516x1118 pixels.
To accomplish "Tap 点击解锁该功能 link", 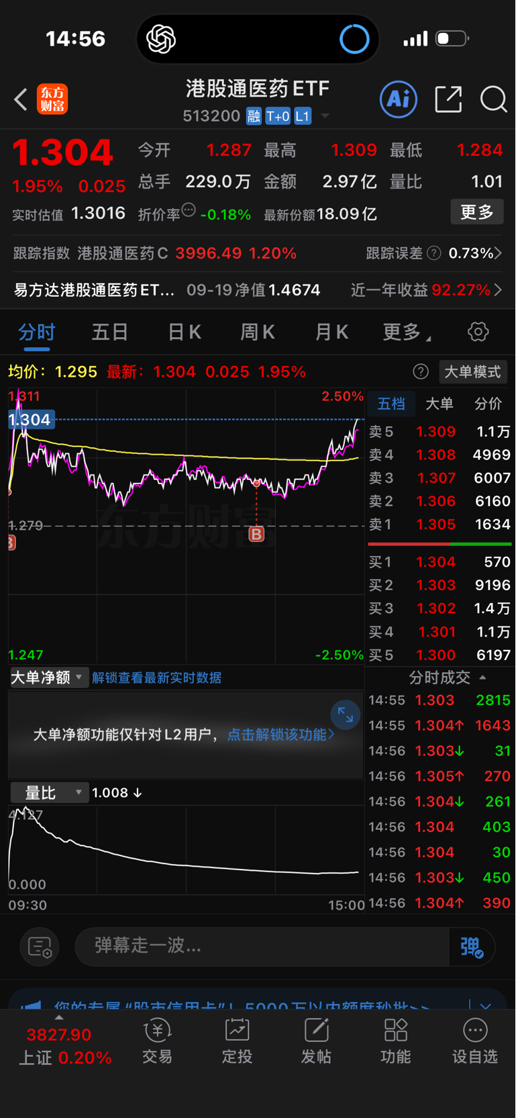I will [x=280, y=735].
